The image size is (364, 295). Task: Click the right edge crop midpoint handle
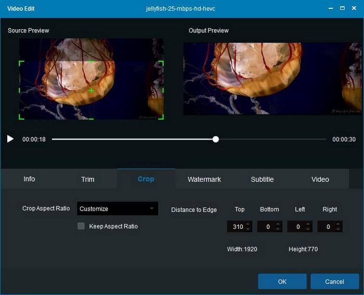coord(163,90)
